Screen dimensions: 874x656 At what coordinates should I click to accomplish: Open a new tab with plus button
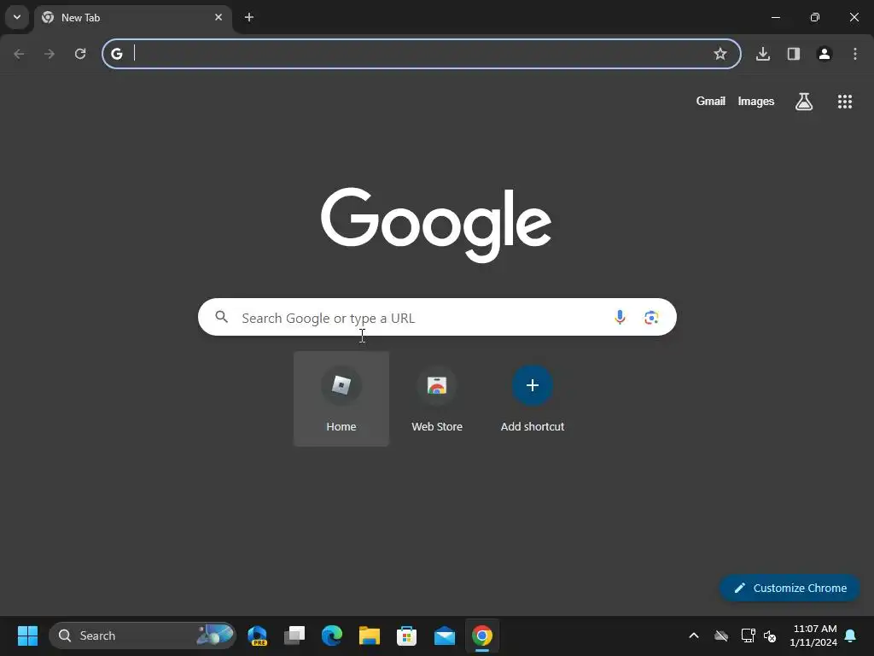[249, 17]
